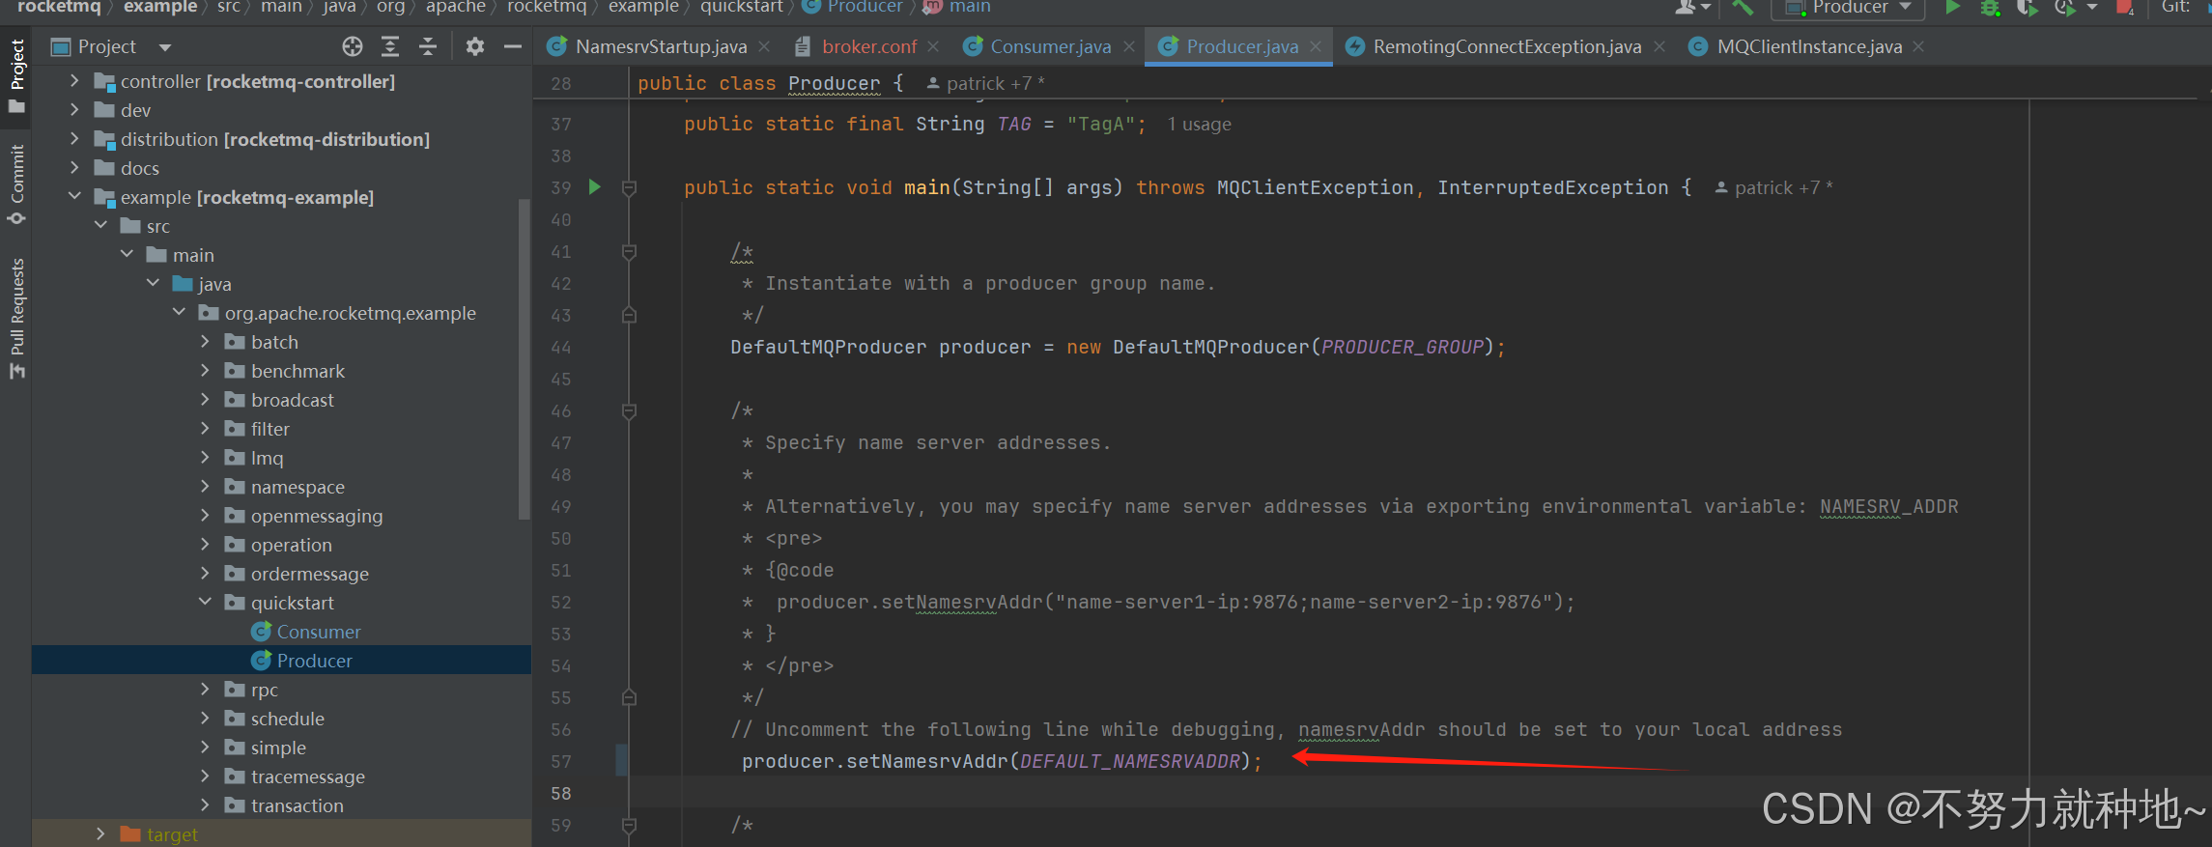2212x847 pixels.
Task: Select opened file with the crosshair locate icon
Action: [x=353, y=46]
